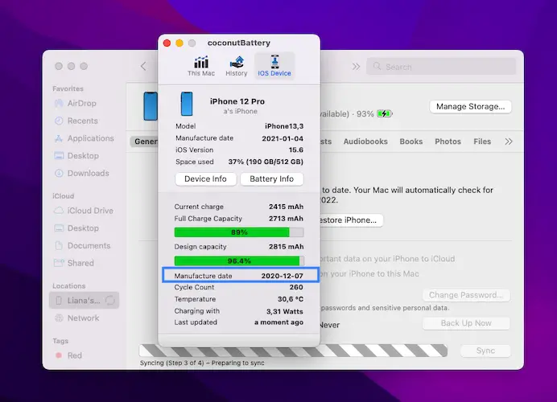
Task: Switch to the Audiobooks tab
Action: coord(365,142)
